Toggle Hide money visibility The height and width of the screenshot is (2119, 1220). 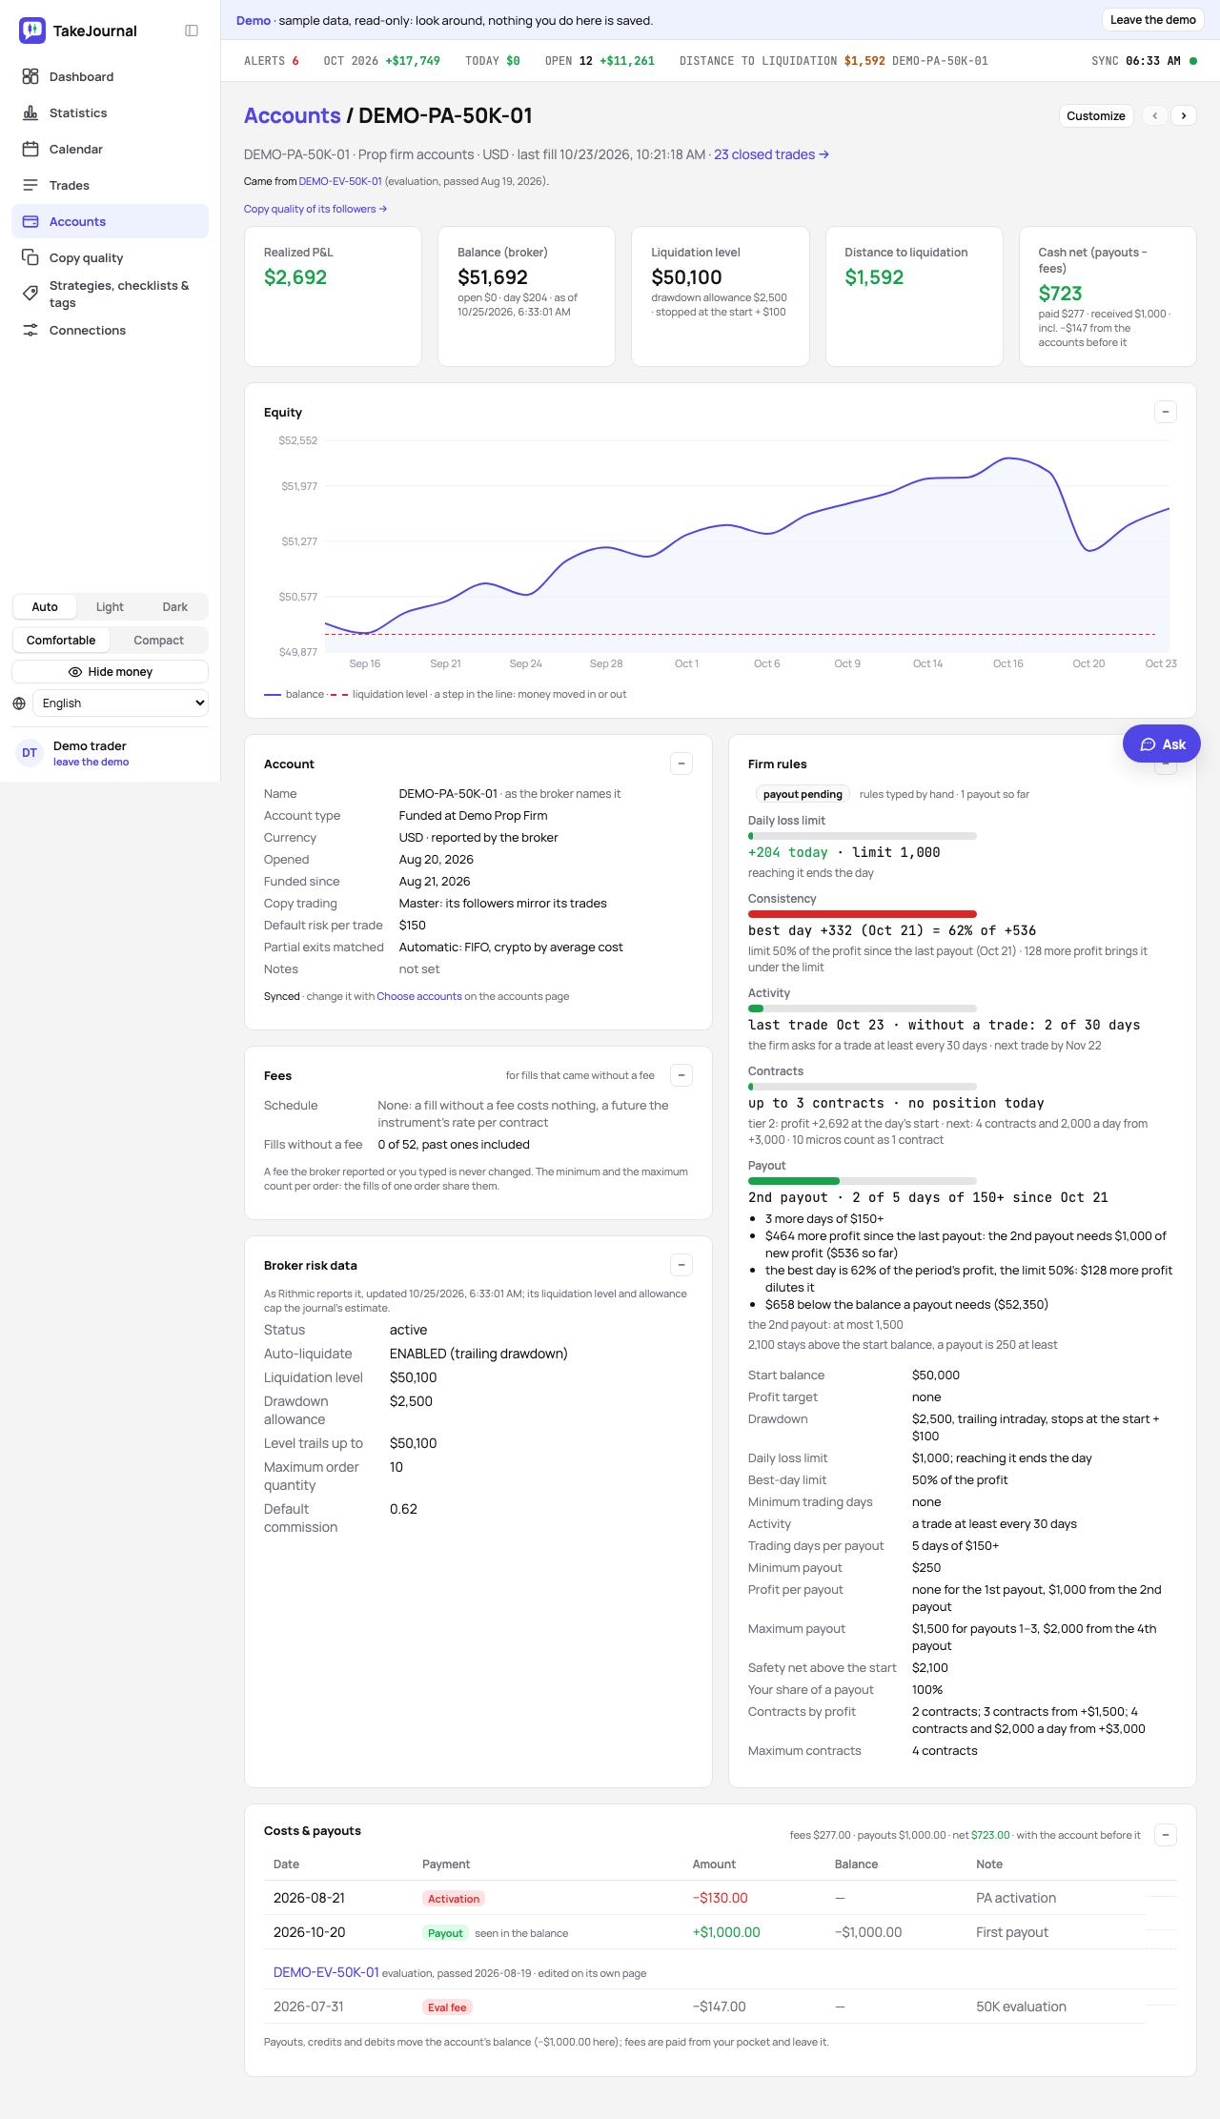(110, 672)
